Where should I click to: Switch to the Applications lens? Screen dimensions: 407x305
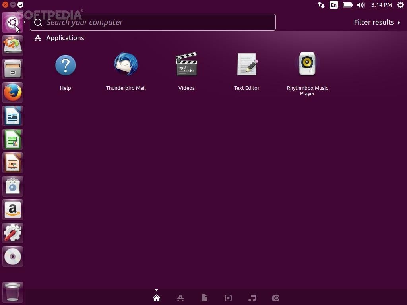180,298
